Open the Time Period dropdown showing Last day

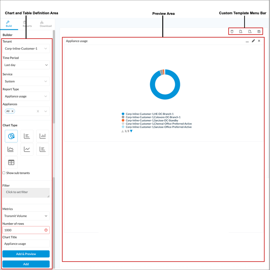point(26,65)
